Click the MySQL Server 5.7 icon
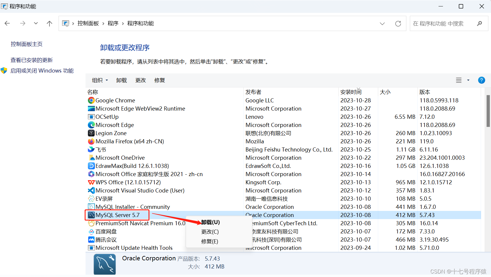 coord(91,215)
